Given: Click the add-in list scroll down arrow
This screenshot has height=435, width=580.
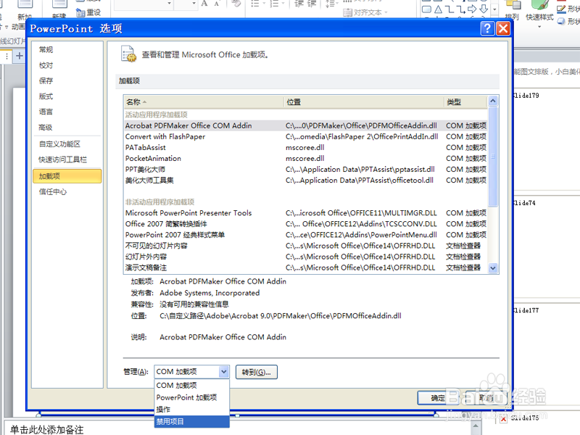Looking at the screenshot, I should click(493, 268).
